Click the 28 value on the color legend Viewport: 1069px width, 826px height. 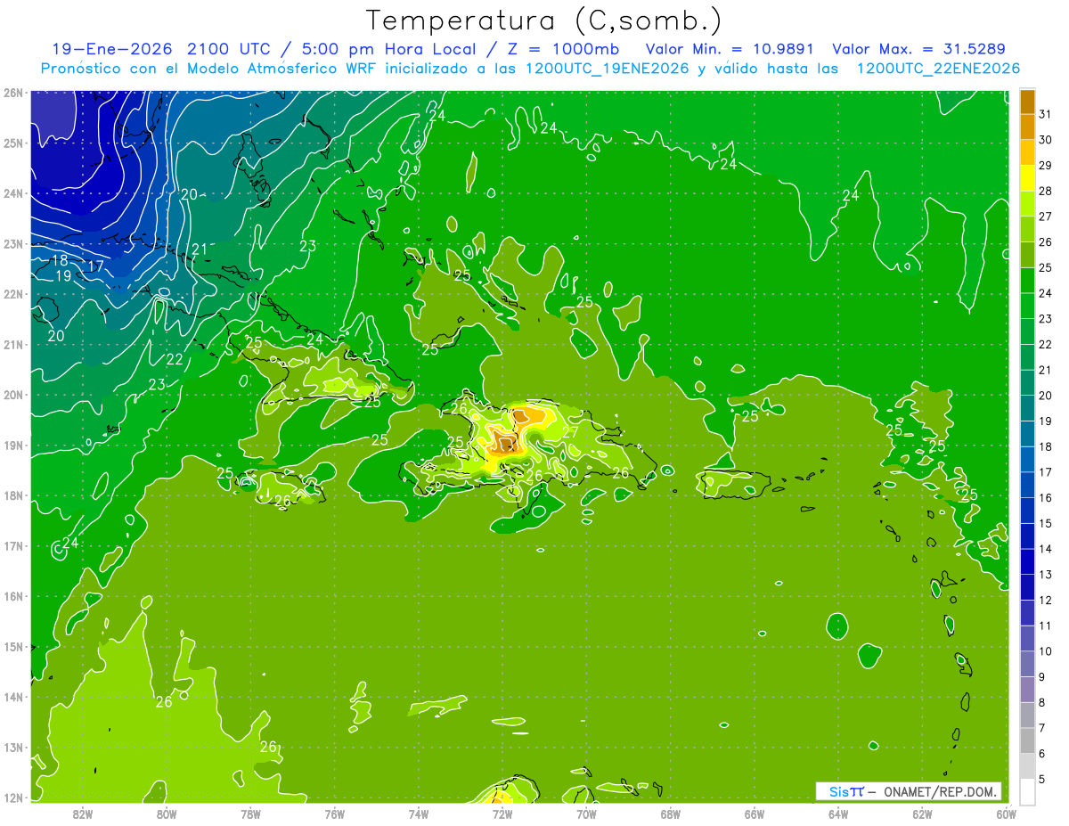coord(1045,191)
